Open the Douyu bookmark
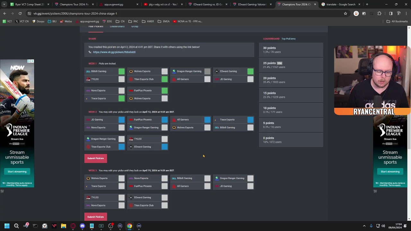 (x=38, y=21)
